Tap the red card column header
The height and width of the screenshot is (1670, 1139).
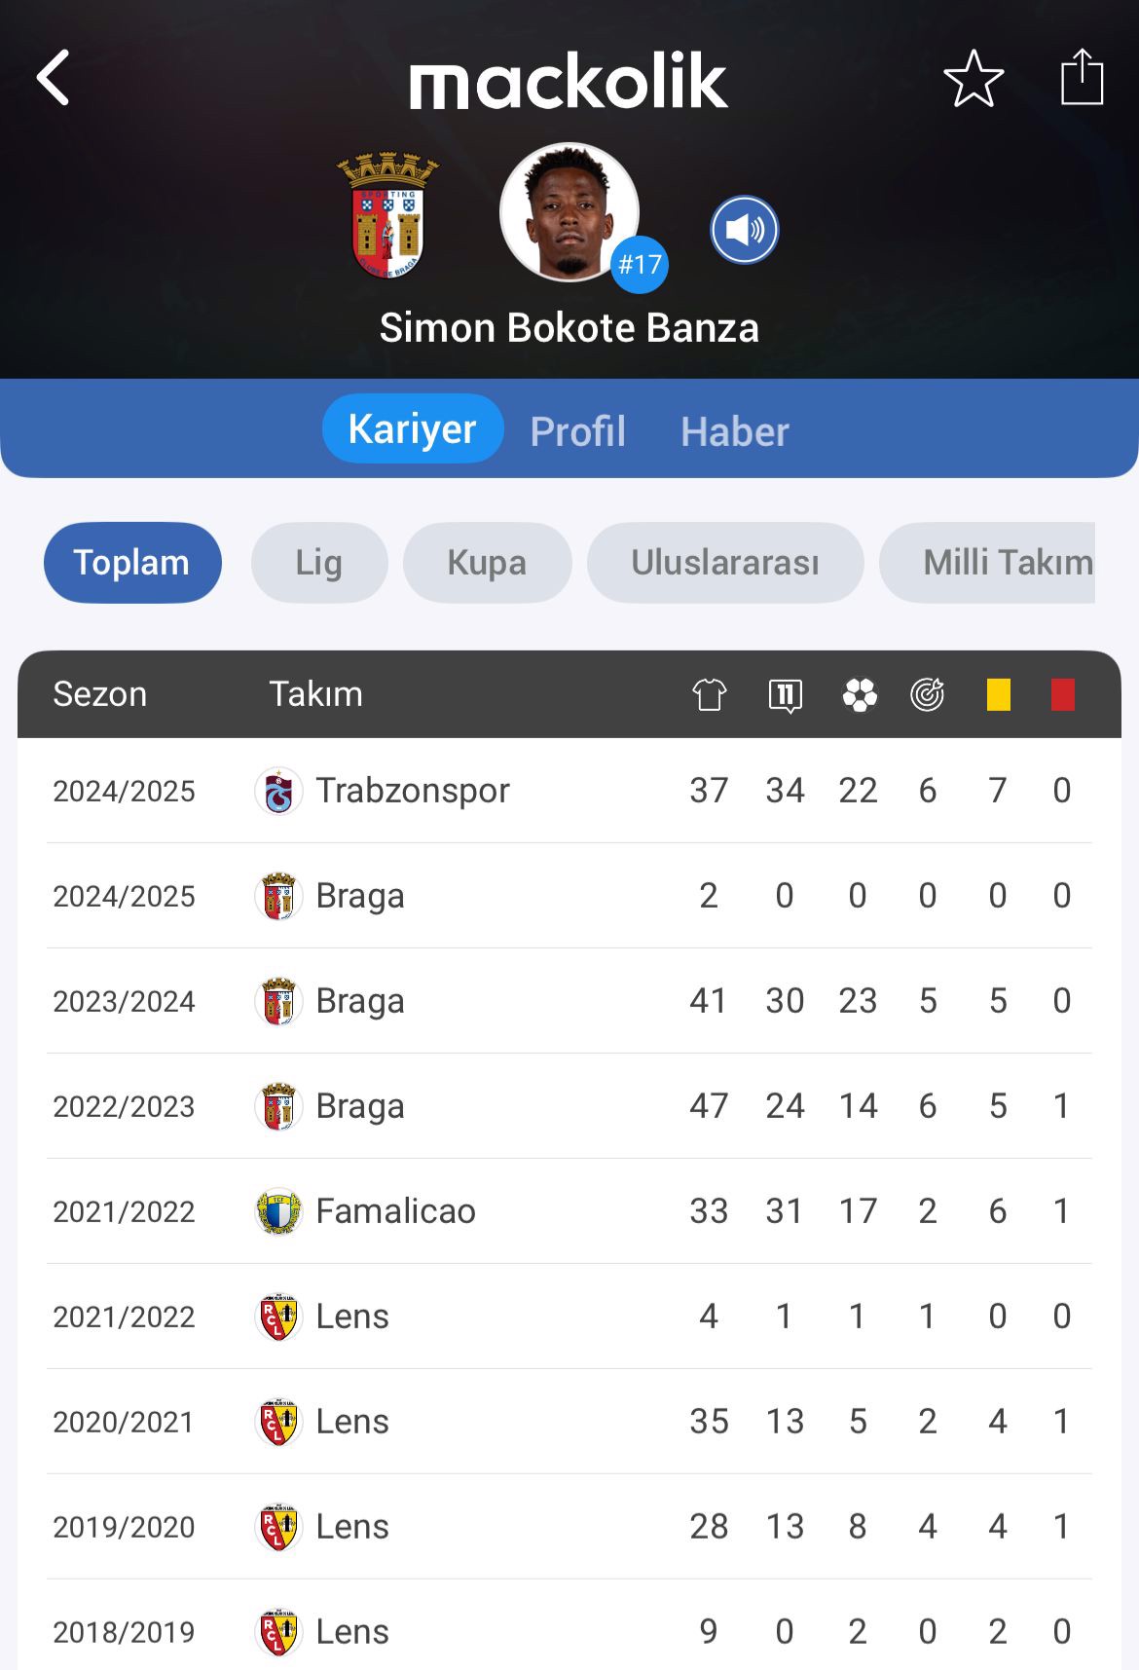coord(1063,694)
